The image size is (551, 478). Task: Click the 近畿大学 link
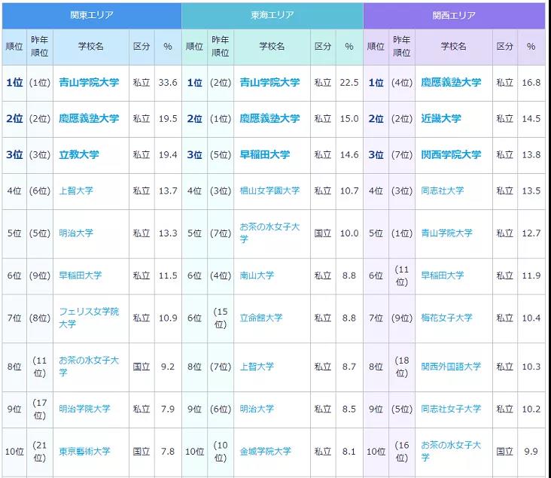441,118
